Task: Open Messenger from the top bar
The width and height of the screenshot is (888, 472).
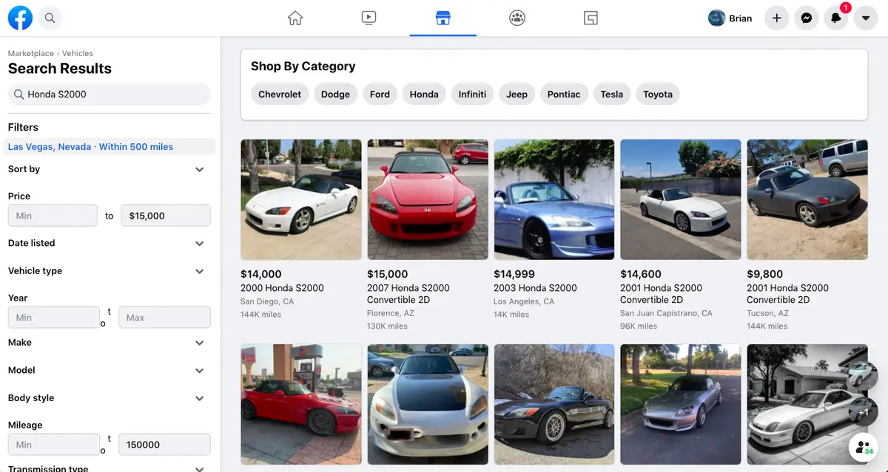Action: coord(806,17)
